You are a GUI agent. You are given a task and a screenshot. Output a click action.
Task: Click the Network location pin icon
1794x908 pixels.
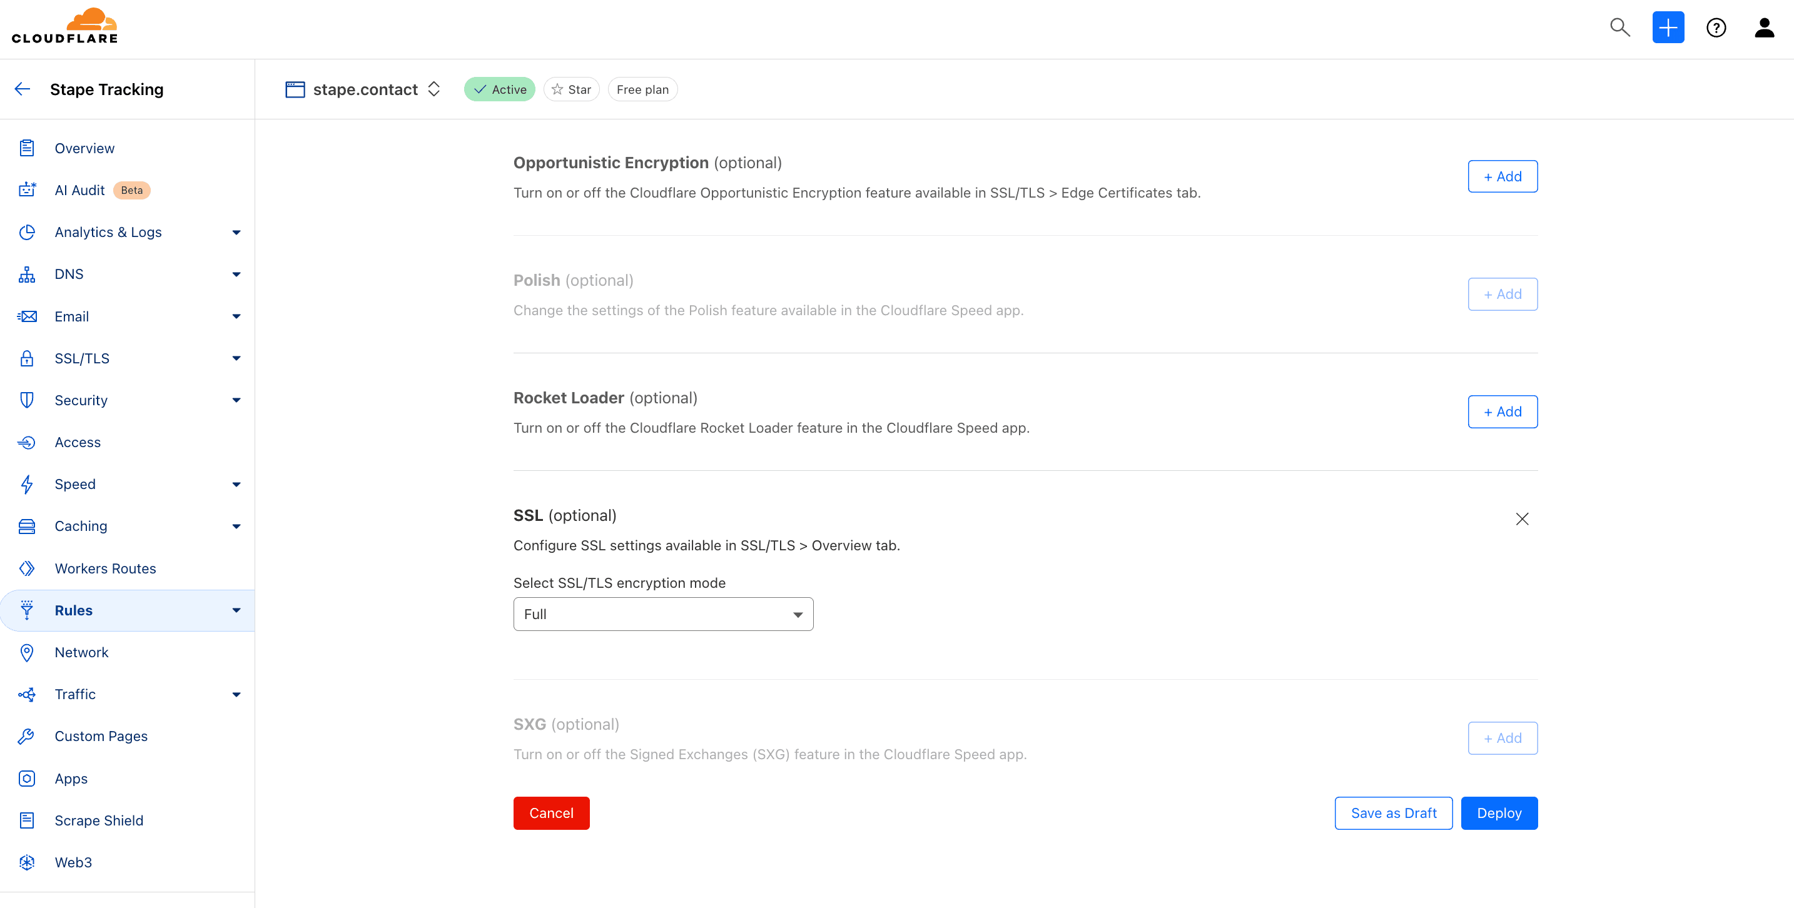click(x=27, y=652)
